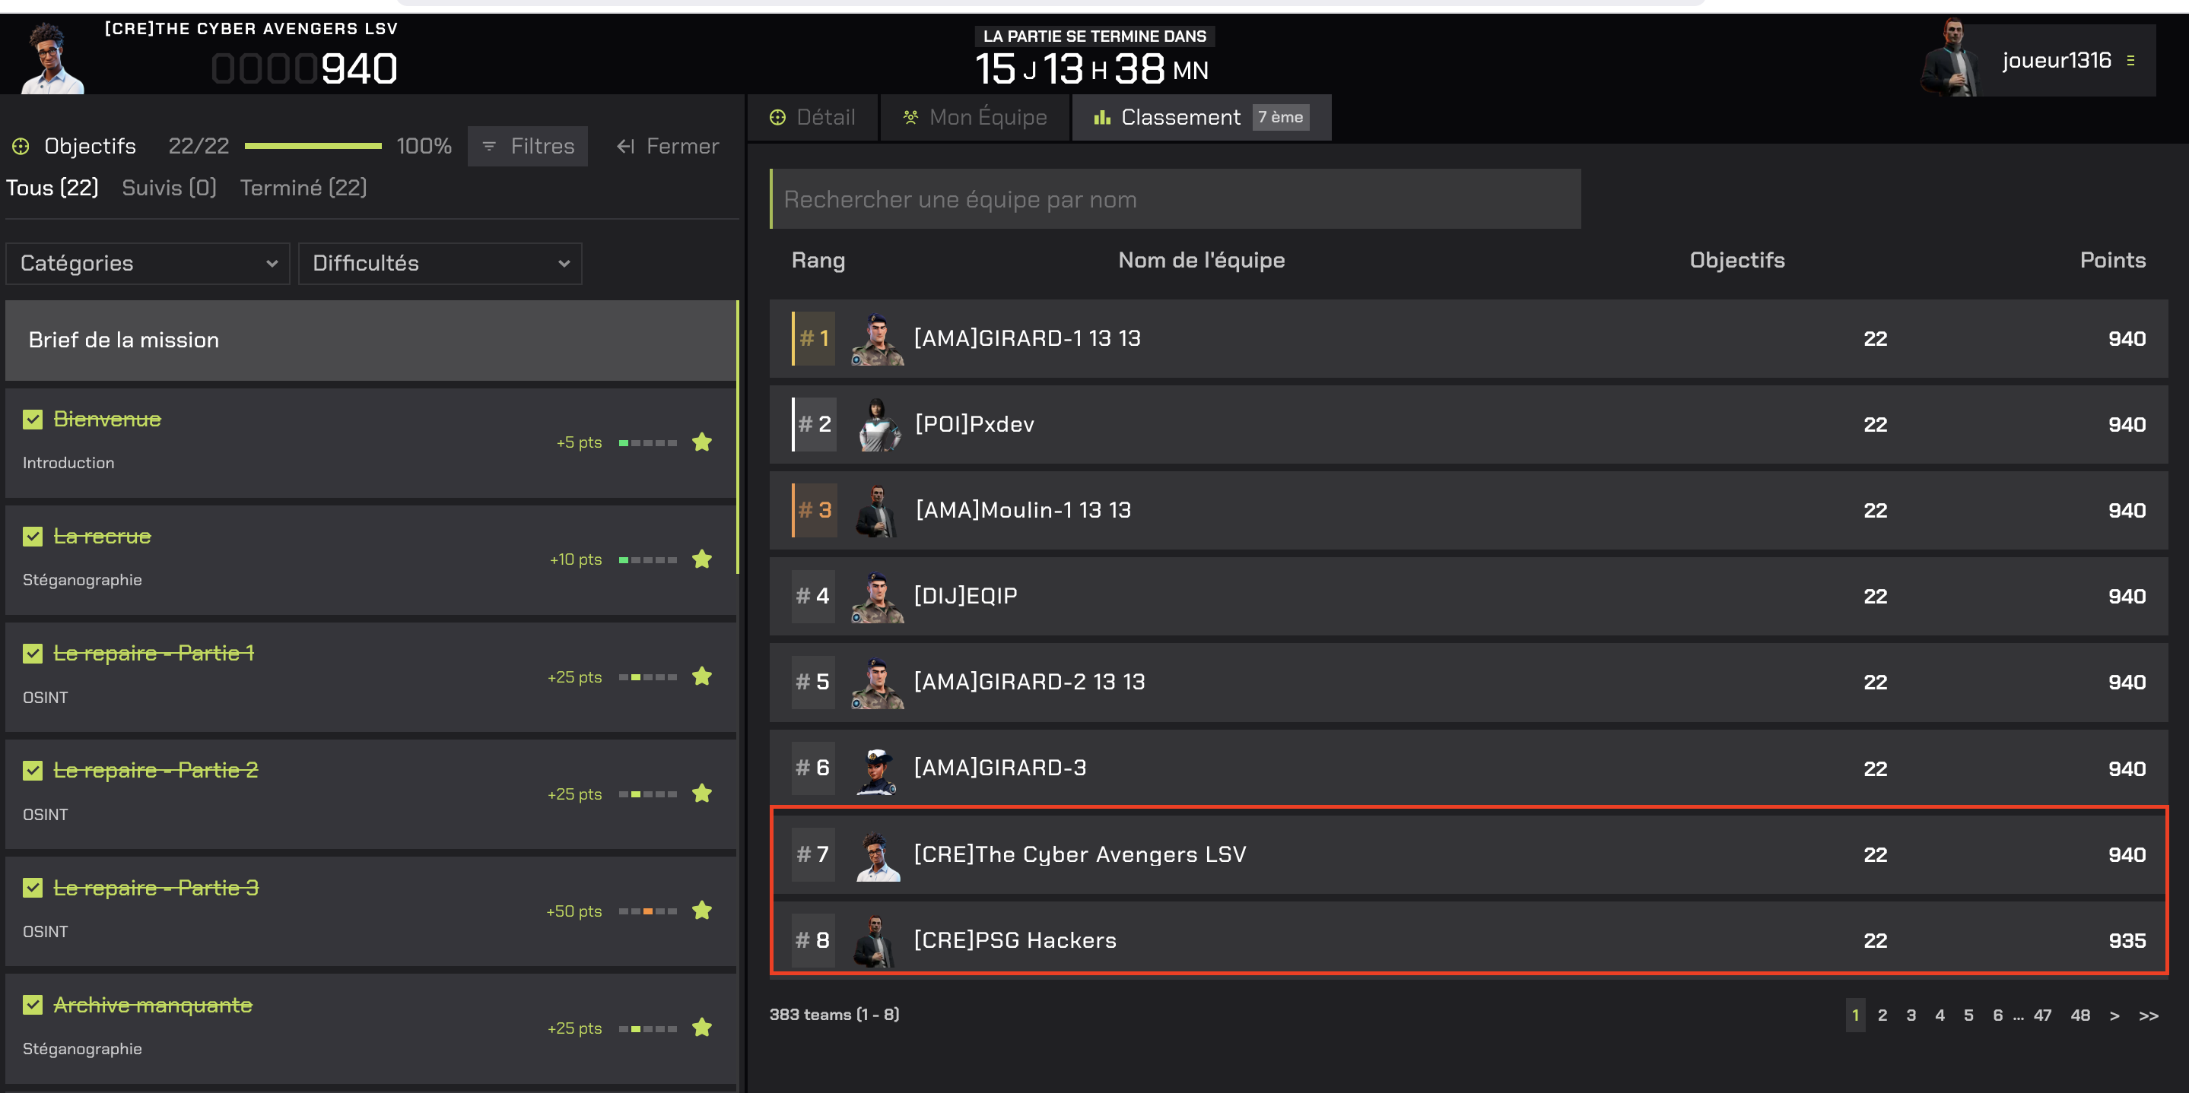Switch to the Détail tab
The width and height of the screenshot is (2189, 1093).
pos(812,117)
